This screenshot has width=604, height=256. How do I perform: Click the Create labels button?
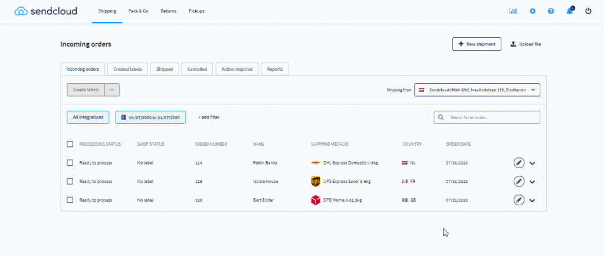point(86,90)
